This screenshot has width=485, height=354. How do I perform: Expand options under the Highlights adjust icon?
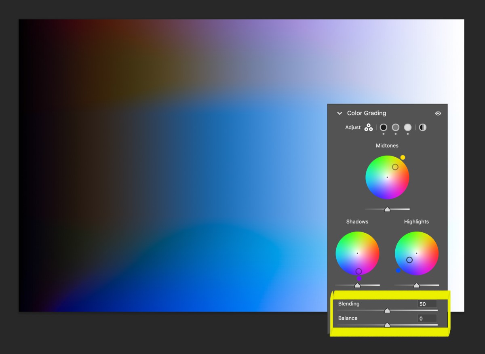tap(407, 134)
